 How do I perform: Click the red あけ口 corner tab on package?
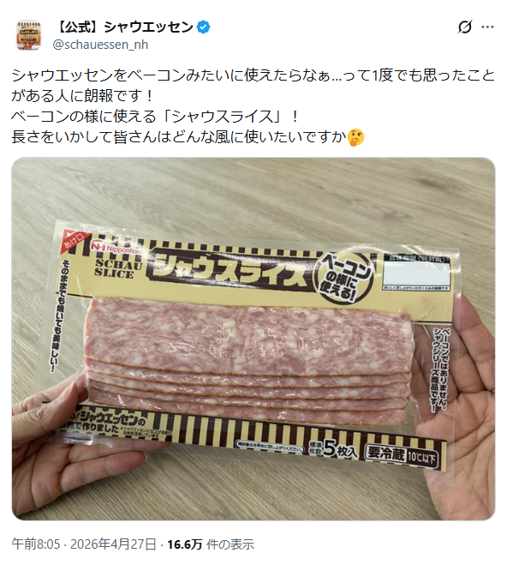click(73, 239)
